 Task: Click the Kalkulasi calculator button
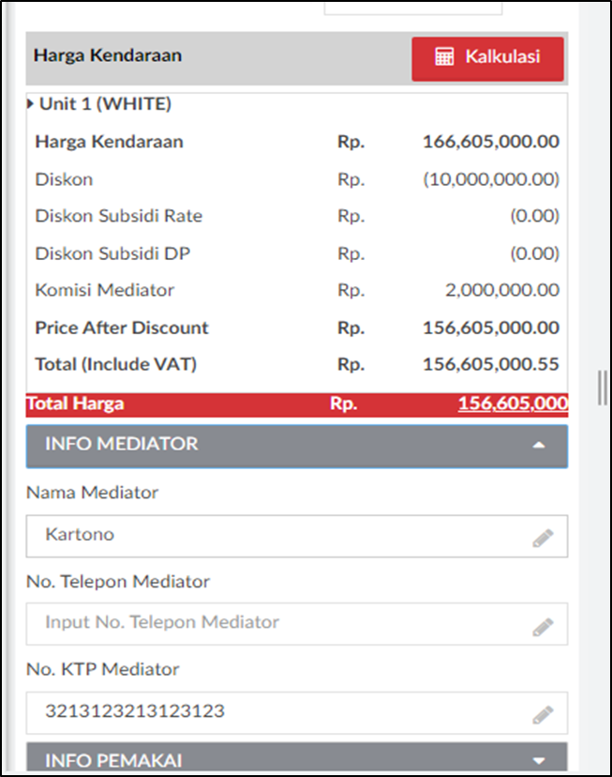tap(487, 58)
